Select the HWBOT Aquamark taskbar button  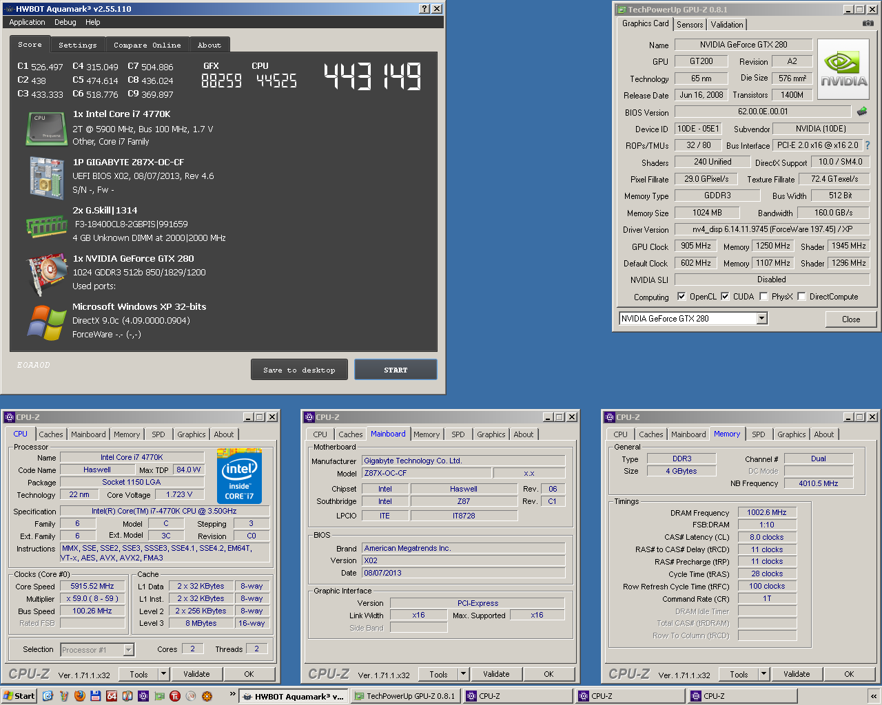coord(294,696)
